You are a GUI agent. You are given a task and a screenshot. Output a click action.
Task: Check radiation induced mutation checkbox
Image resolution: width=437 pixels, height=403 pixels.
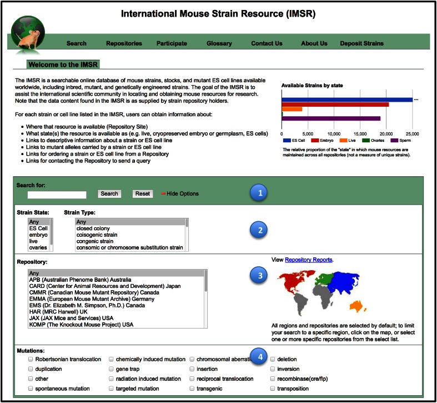pos(111,379)
